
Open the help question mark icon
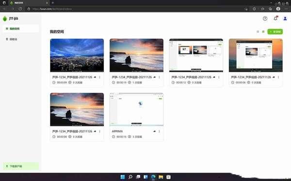pyautogui.click(x=265, y=18)
